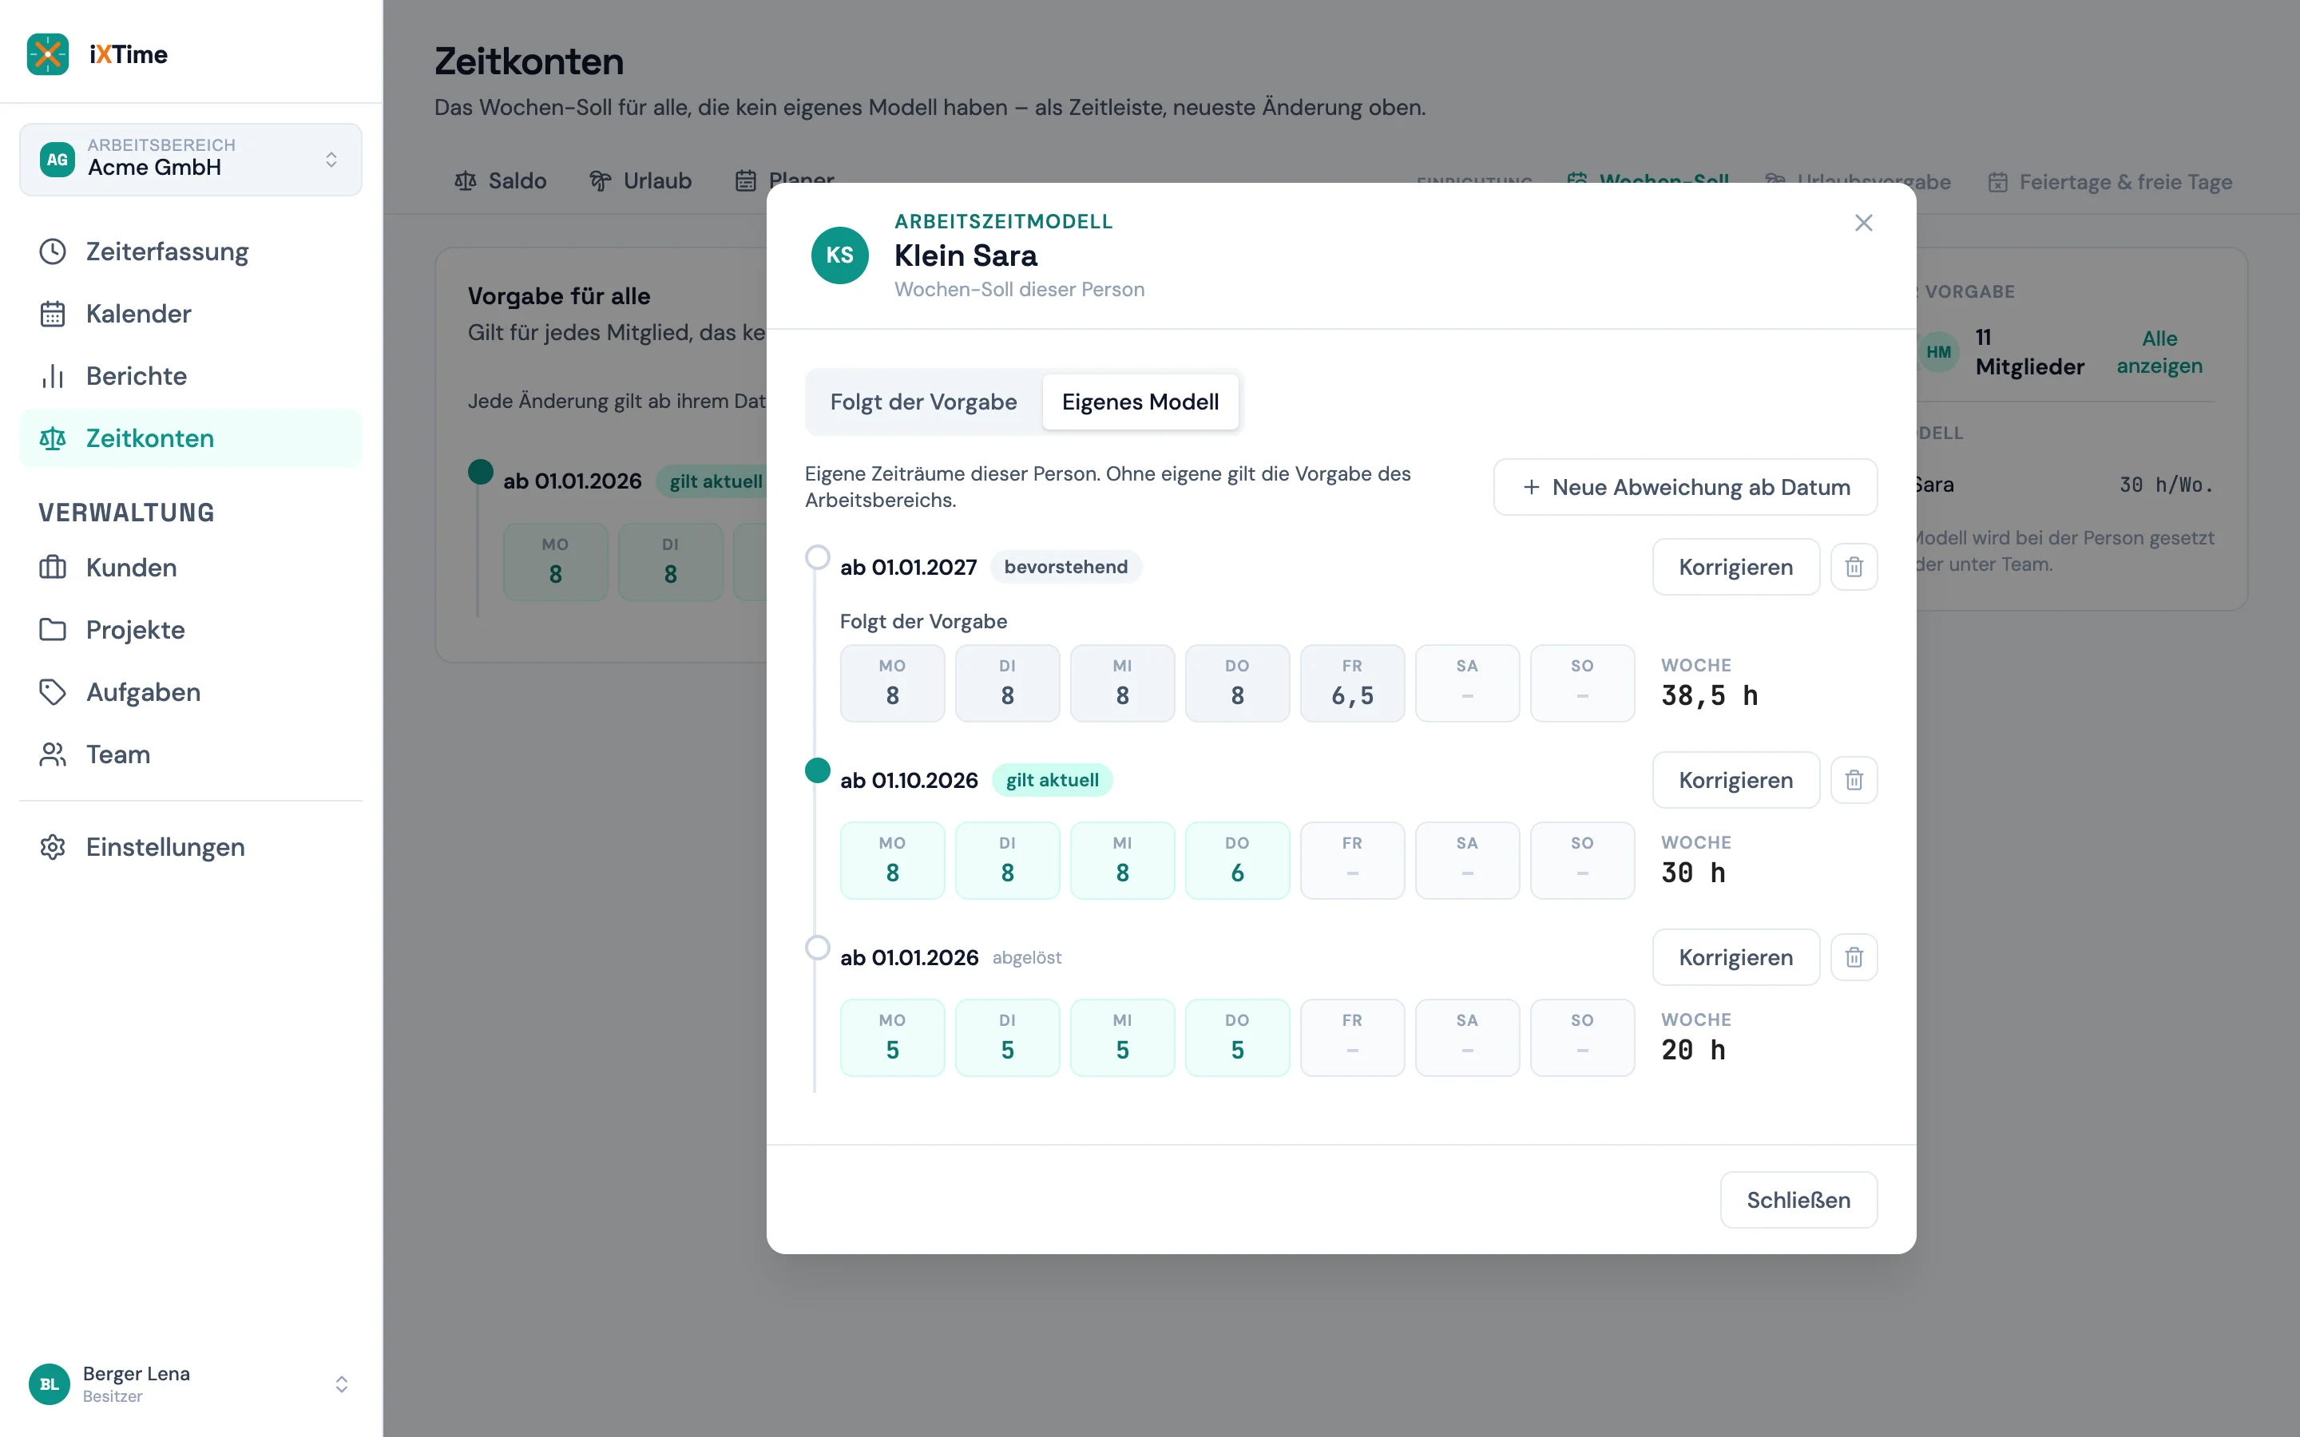The width and height of the screenshot is (2300, 1437).
Task: Click the BL avatar of Berger Lena
Action: tap(50, 1384)
